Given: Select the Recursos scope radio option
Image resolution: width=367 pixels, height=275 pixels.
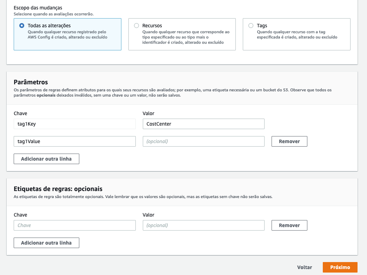Looking at the screenshot, I should 136,26.
